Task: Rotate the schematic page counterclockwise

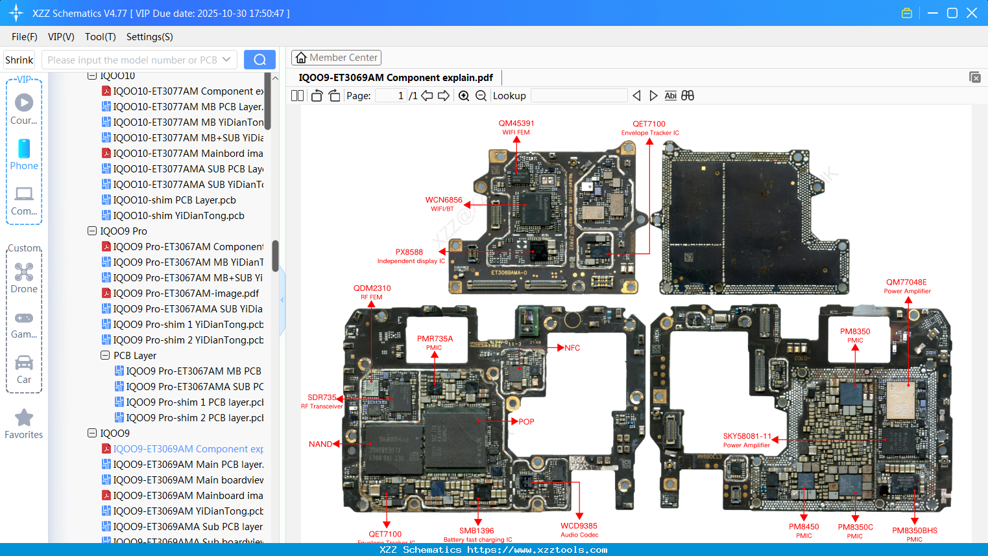Action: coord(316,95)
